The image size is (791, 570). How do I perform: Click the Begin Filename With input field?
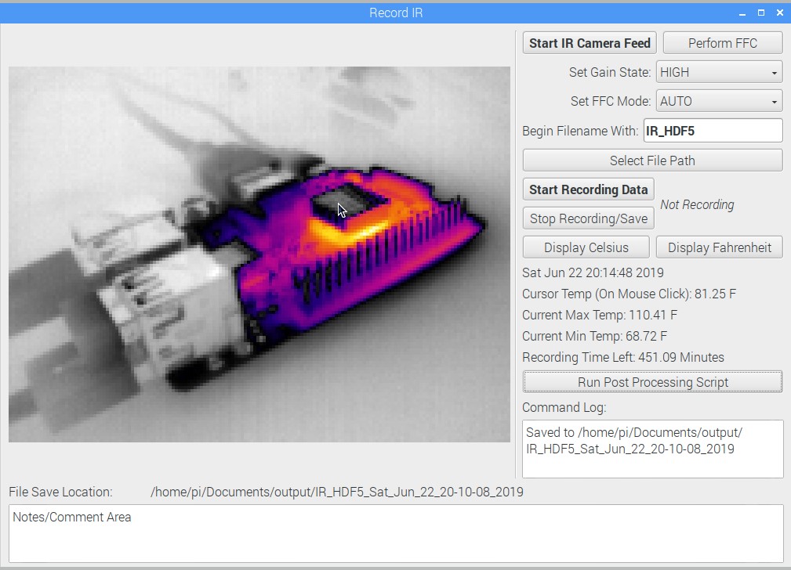click(x=713, y=131)
